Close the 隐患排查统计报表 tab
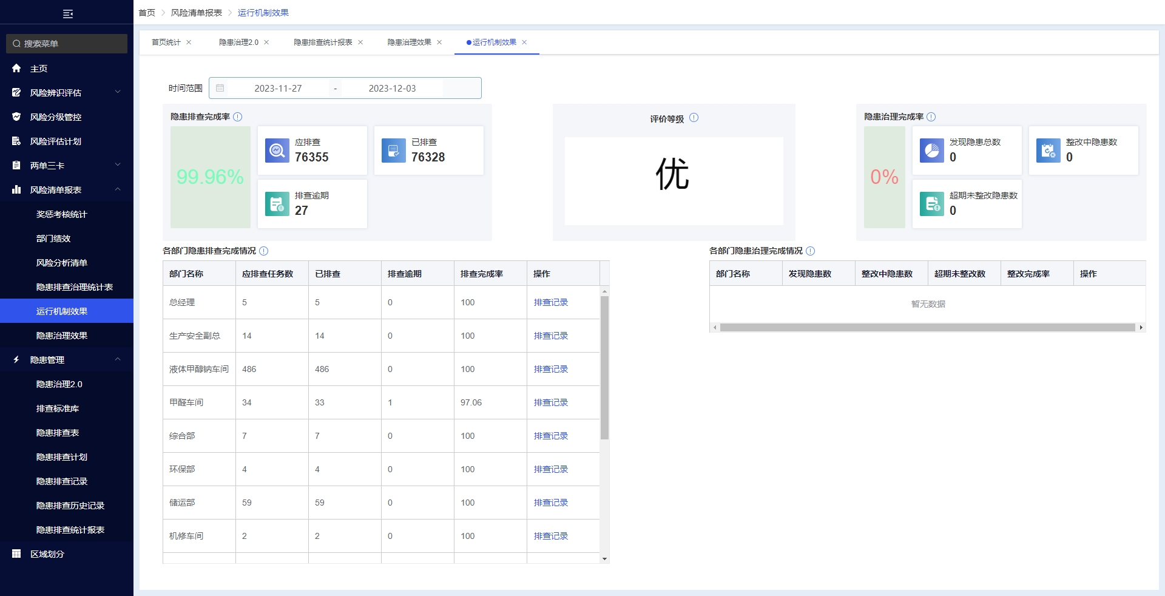Viewport: 1165px width, 596px height. tap(360, 42)
